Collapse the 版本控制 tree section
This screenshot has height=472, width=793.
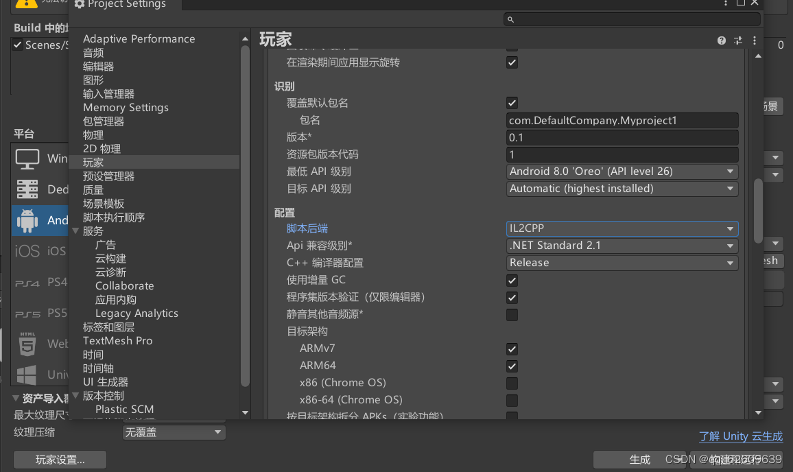pyautogui.click(x=75, y=396)
